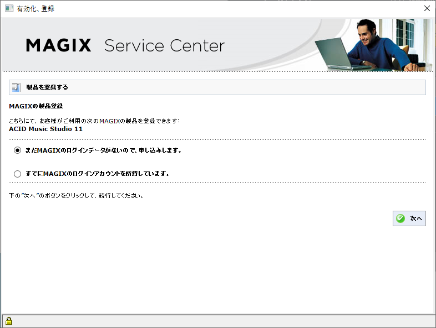436x328 pixels.
Task: Click the ACID Music Studio 11 product name
Action: [x=45, y=129]
